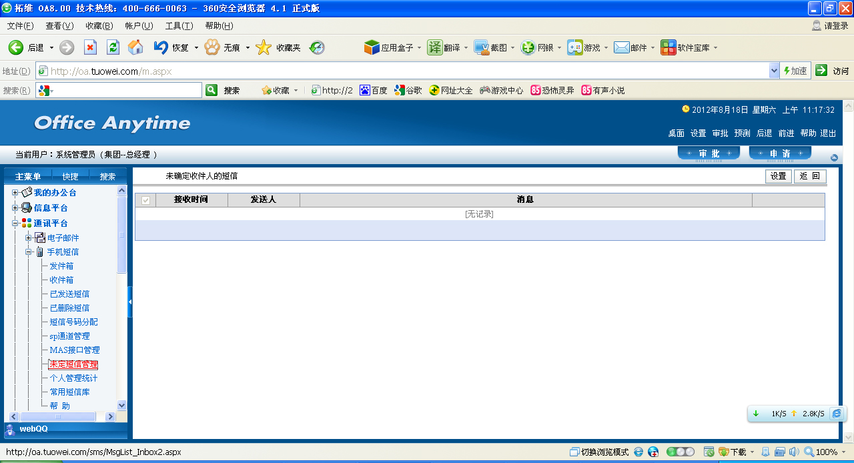Screen dimensions: 854x463
Task: Open the 翻译 translate tool
Action: [444, 48]
